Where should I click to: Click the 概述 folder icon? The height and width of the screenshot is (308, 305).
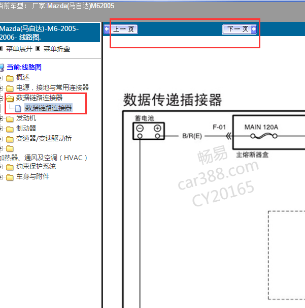[10, 78]
